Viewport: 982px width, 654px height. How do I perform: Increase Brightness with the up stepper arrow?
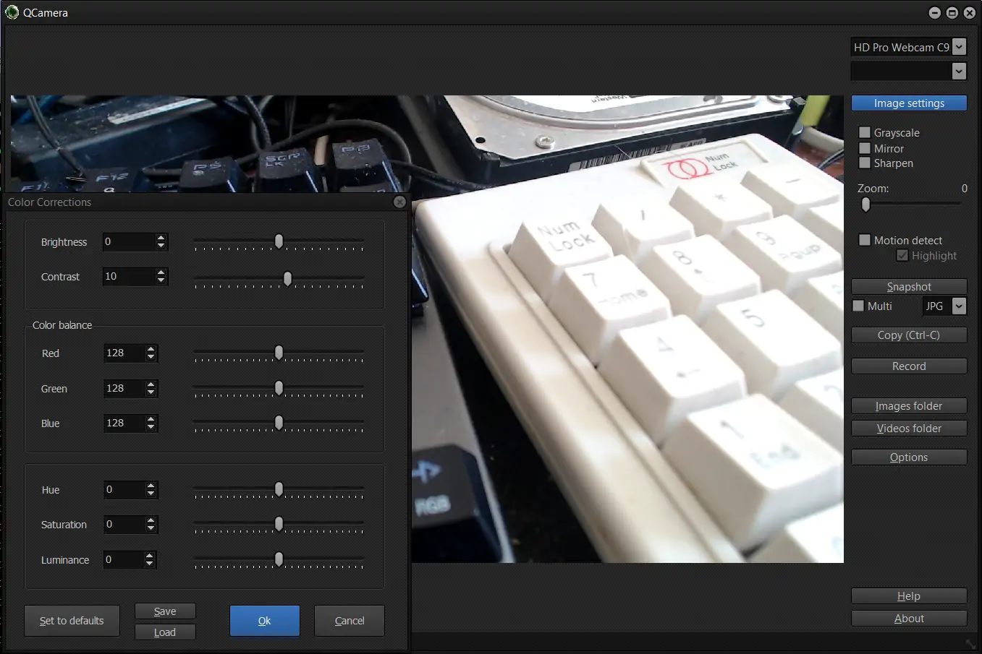(x=161, y=238)
